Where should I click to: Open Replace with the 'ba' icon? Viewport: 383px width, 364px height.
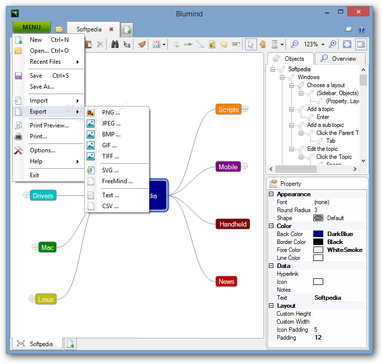click(x=127, y=44)
